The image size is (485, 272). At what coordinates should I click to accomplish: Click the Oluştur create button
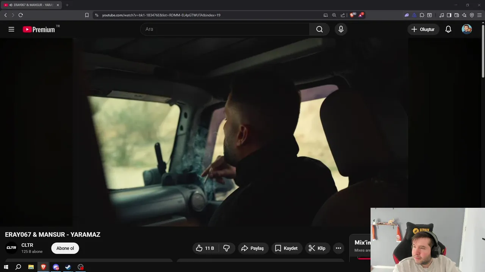(423, 29)
